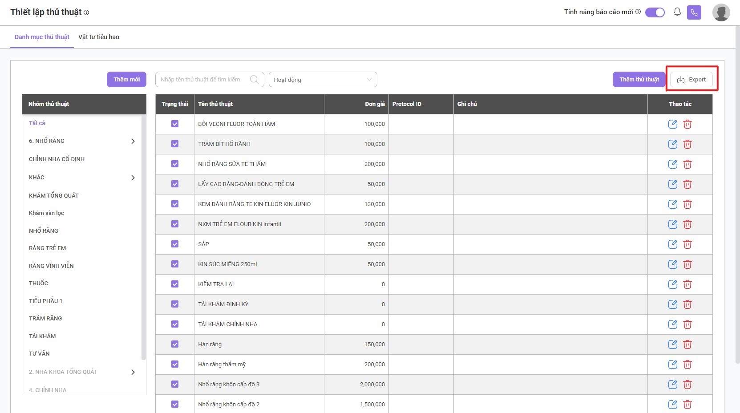Edit NHỔ RĂNG SỮA TÊ THẤM entry
Screen dimensions: 740x413
(672, 164)
